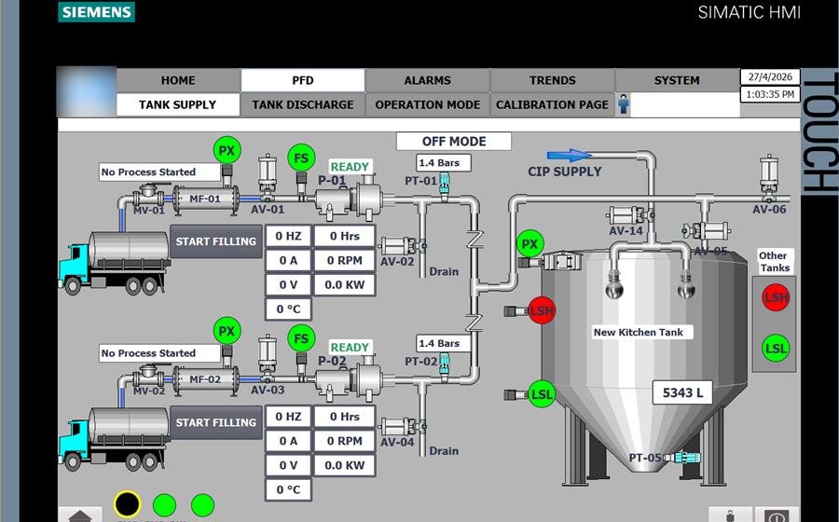Screen dimensions: 839x522
Task: Click the empty user name field
Action: pyautogui.click(x=685, y=104)
